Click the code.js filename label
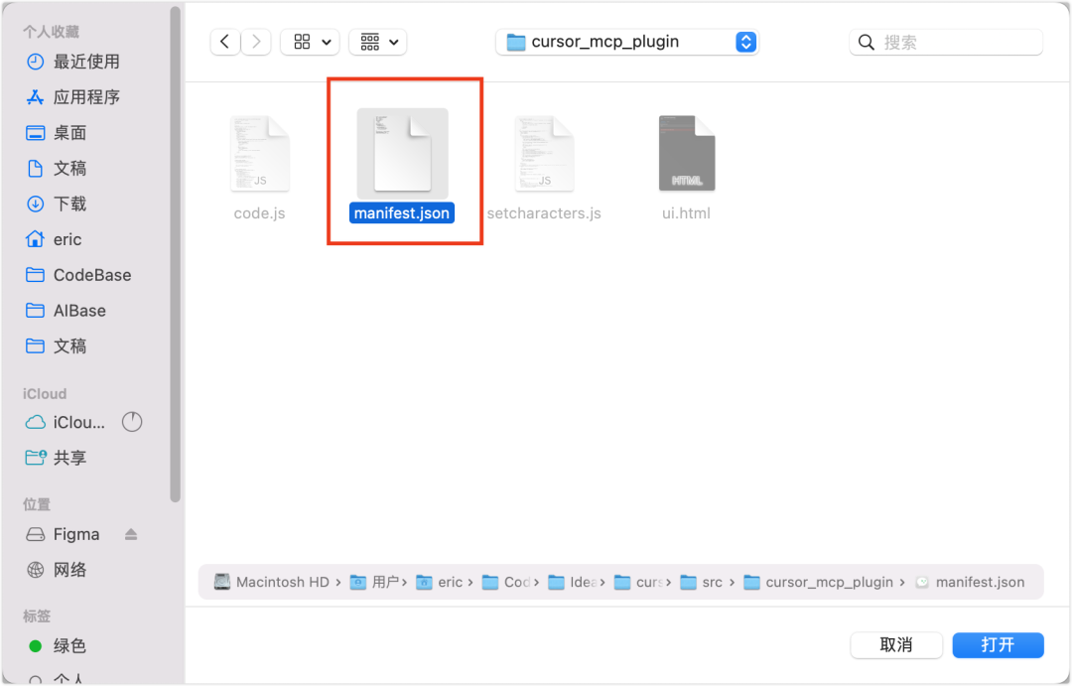1072x686 pixels. click(x=260, y=213)
